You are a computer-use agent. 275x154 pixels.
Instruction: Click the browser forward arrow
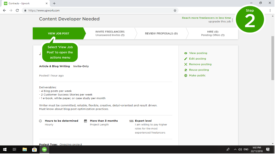[11, 10]
